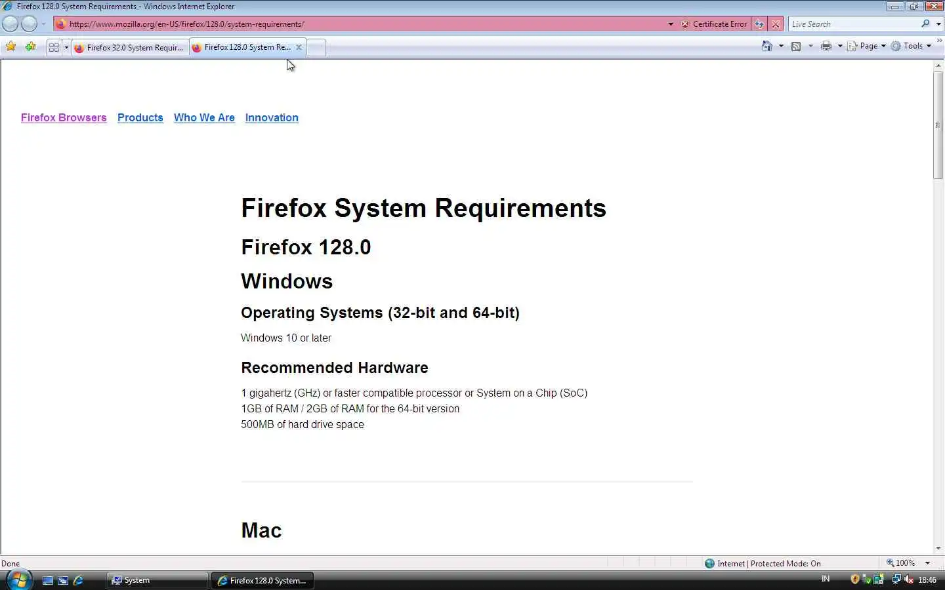The image size is (945, 590).
Task: Click the Add to Favorites icon
Action: tap(30, 47)
